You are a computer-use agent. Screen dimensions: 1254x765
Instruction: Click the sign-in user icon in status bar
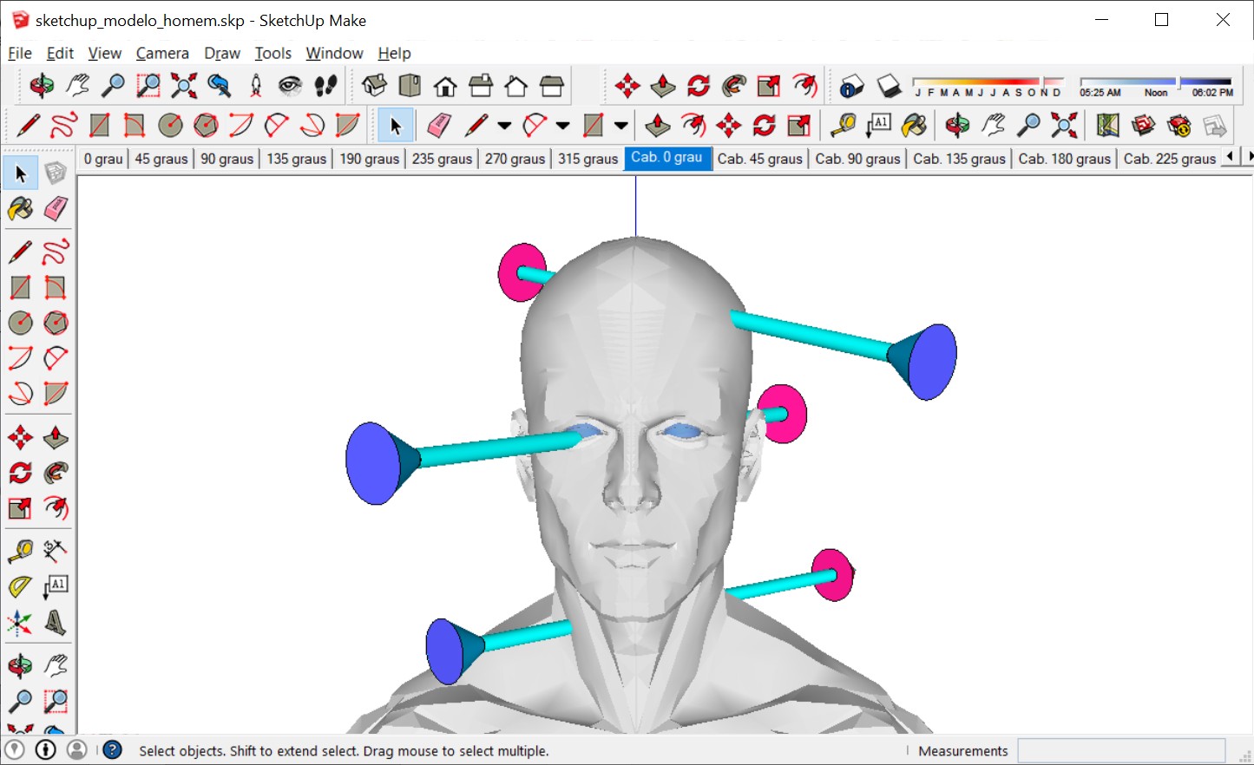[77, 750]
